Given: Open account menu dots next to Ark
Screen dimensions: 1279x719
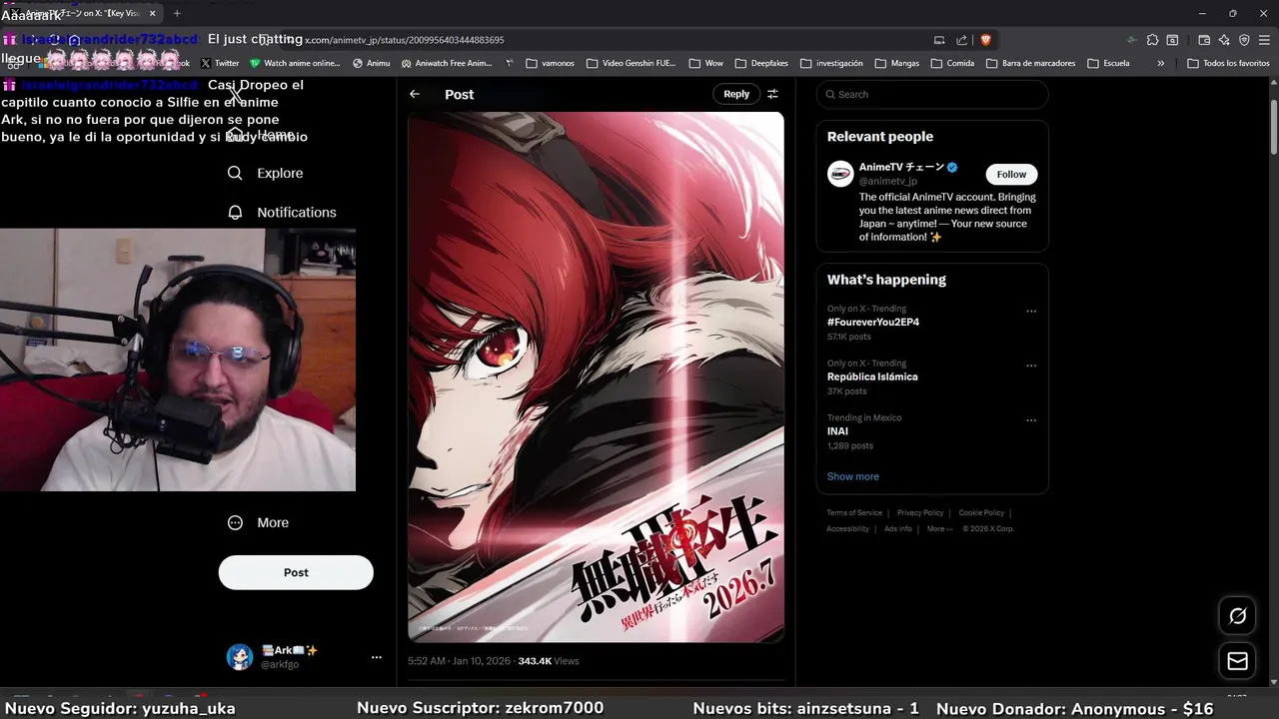Looking at the screenshot, I should tap(377, 657).
